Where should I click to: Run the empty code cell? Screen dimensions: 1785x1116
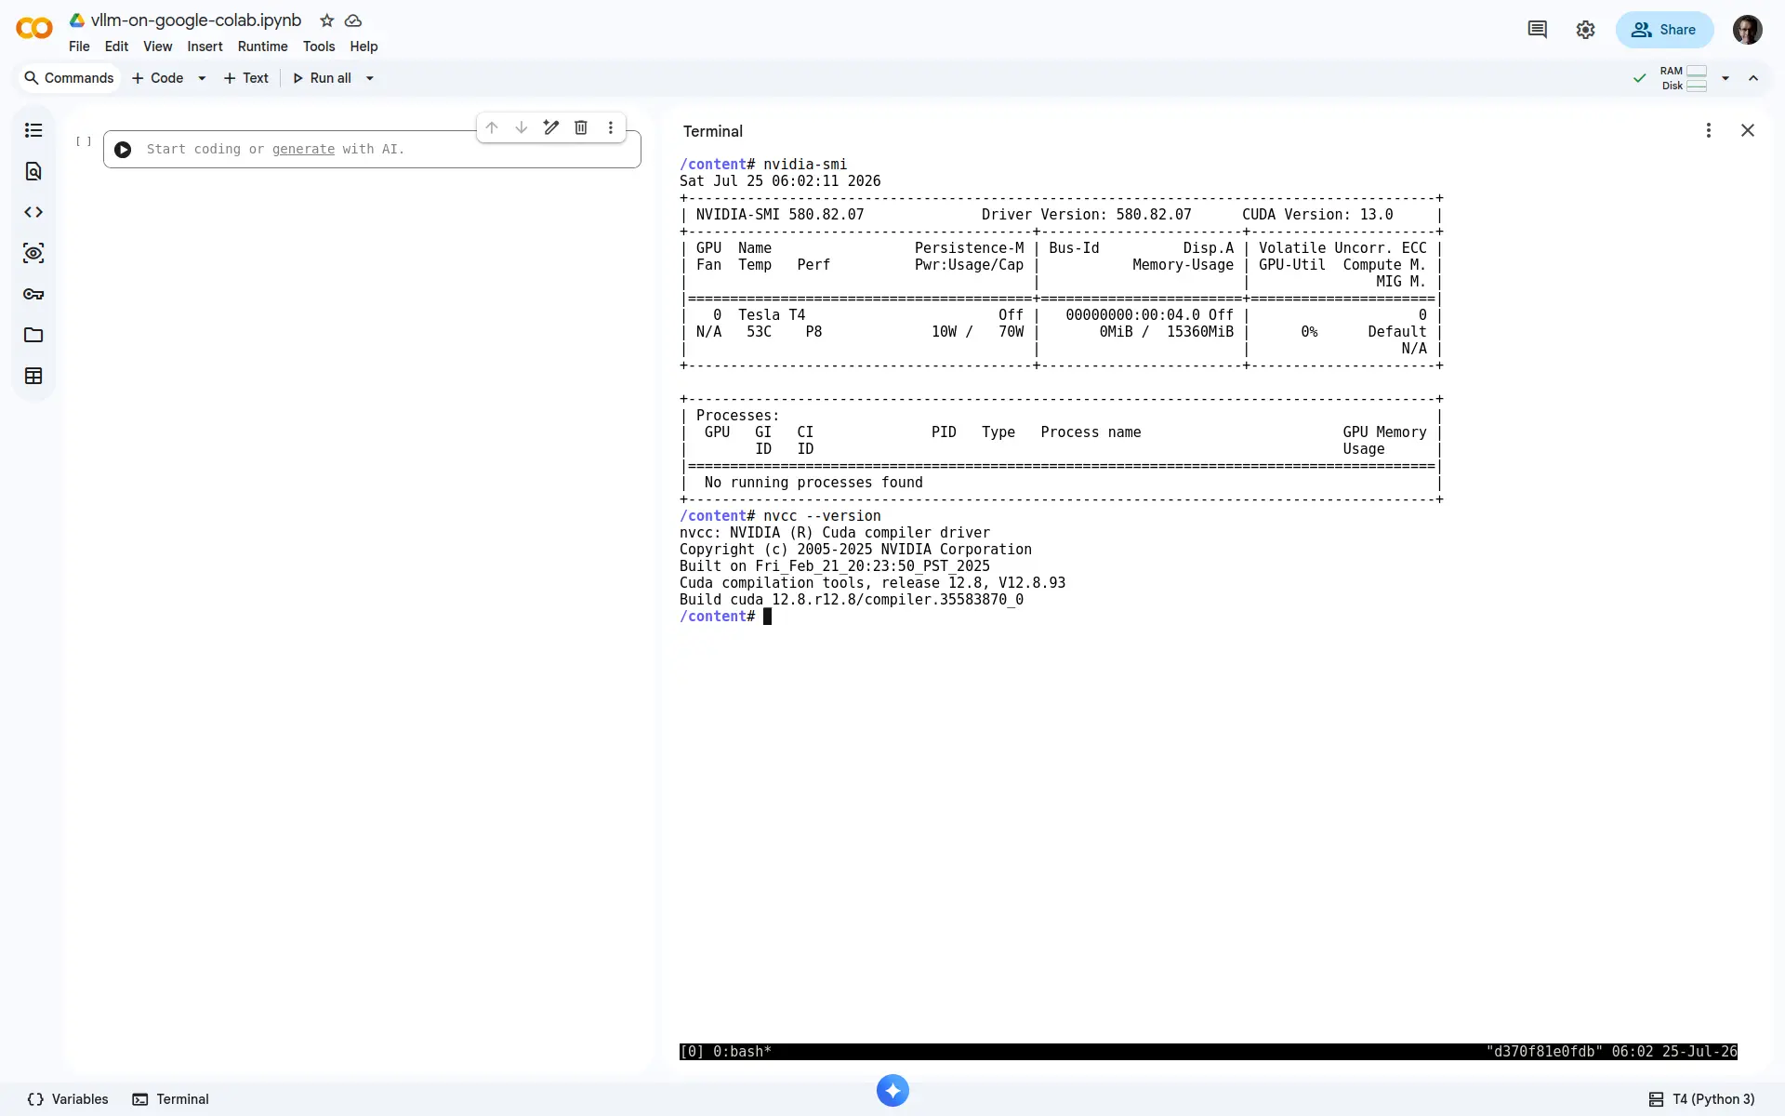pyautogui.click(x=123, y=150)
